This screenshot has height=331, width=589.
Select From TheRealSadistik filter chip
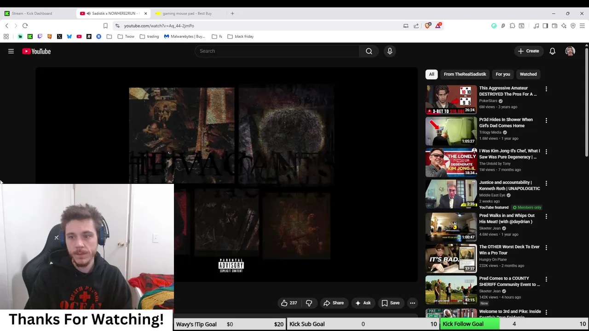pos(465,74)
